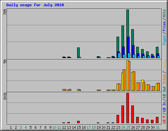Click the yellow Visits bar for day 25
168x131 pixels.
127,75
